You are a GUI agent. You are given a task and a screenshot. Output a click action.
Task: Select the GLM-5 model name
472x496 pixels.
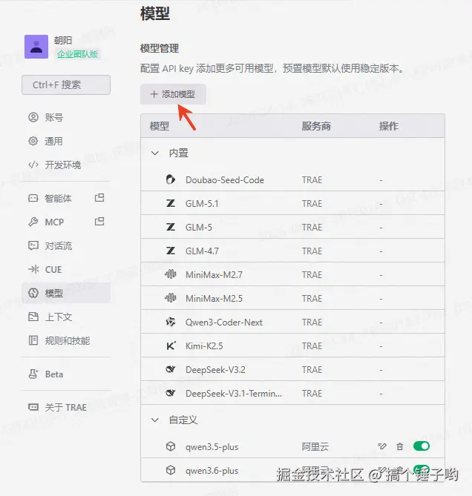tap(199, 228)
